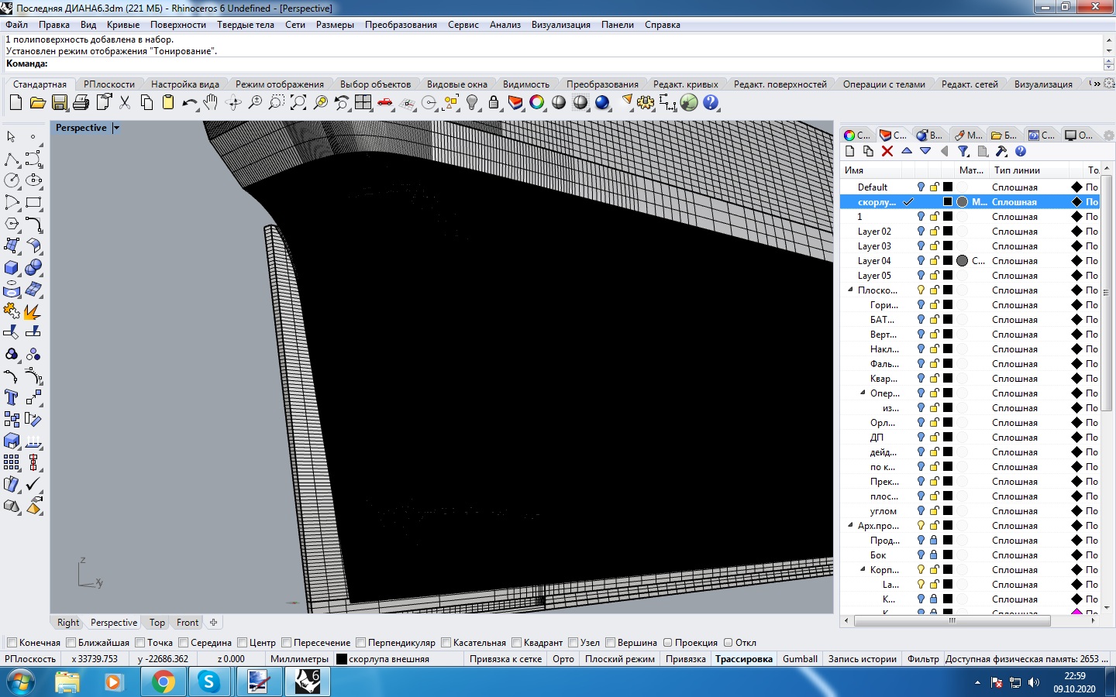Image resolution: width=1116 pixels, height=697 pixels.
Task: Collapse the Плоско... layer group
Action: (x=850, y=290)
